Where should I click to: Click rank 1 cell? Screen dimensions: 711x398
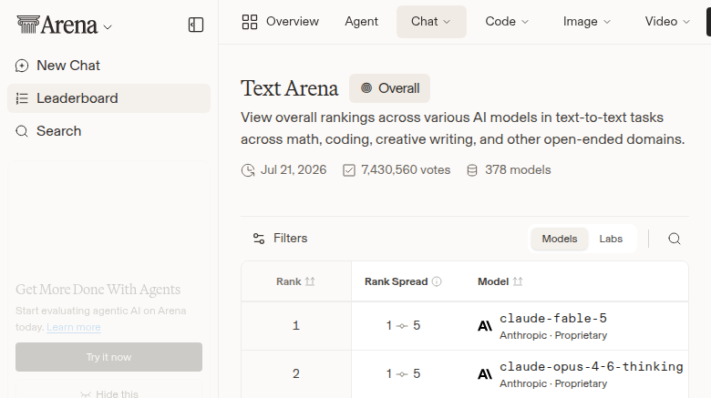[296, 325]
